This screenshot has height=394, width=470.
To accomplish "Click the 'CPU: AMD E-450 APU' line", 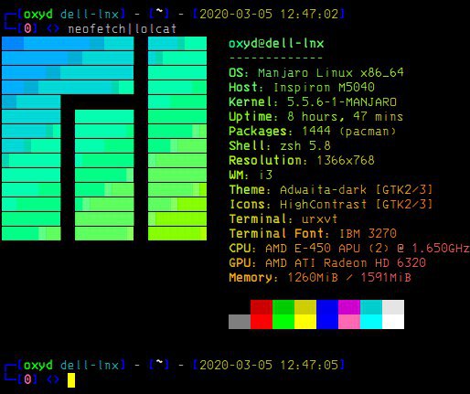I will (349, 249).
